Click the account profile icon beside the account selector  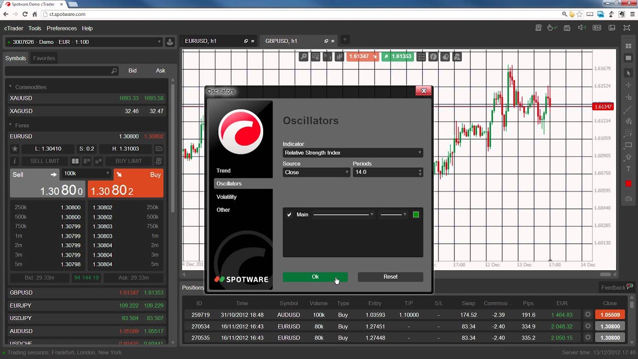click(170, 42)
